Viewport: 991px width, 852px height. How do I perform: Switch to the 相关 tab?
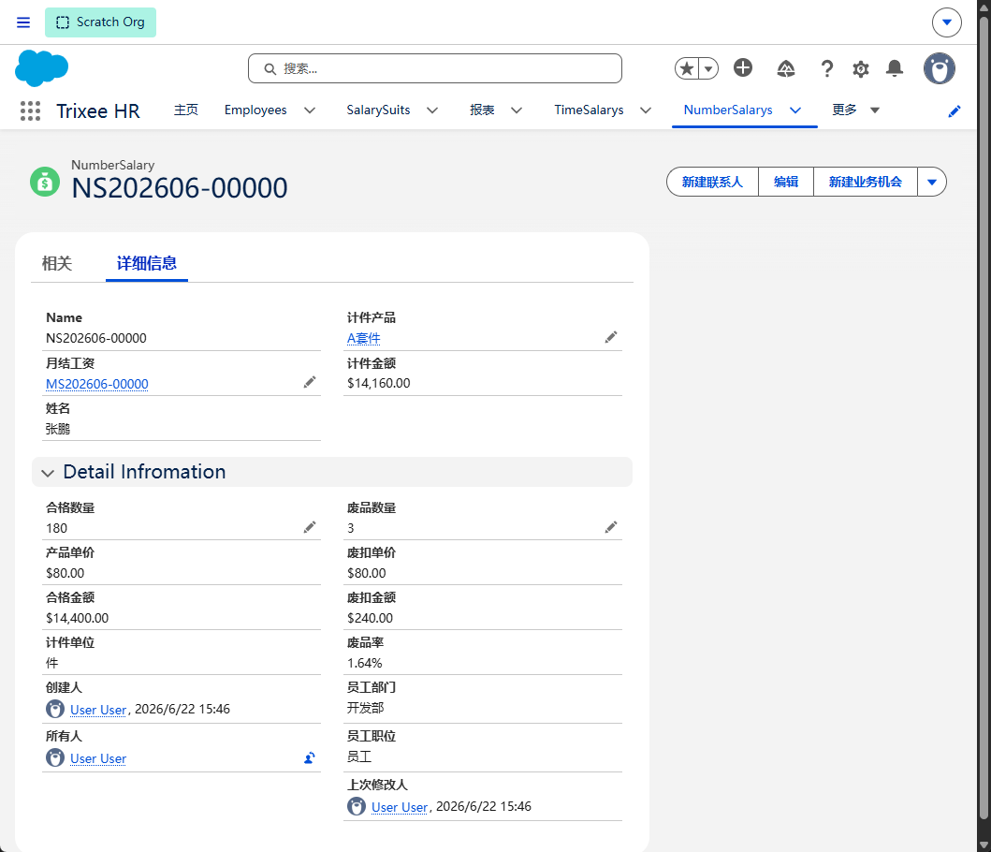tap(57, 263)
